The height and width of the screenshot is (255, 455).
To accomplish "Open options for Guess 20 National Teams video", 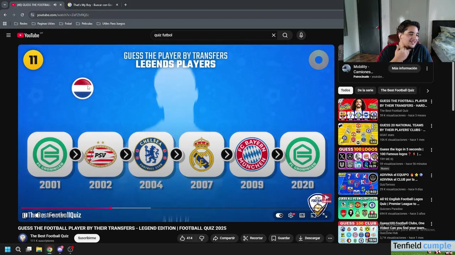I will [432, 126].
